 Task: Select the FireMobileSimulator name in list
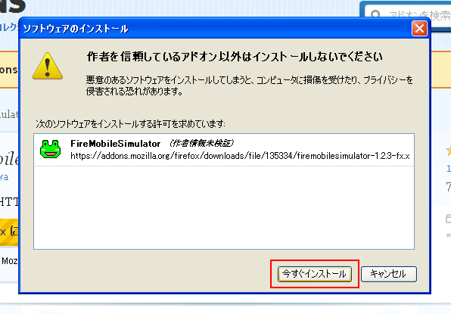pos(115,143)
